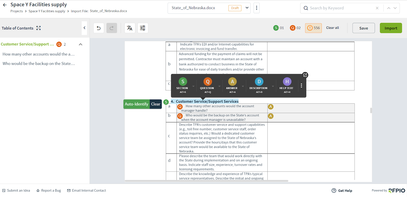The width and height of the screenshot is (407, 197).
Task: Go back using the arrow beside Space Y Facilities supply
Action: pyautogui.click(x=5, y=5)
